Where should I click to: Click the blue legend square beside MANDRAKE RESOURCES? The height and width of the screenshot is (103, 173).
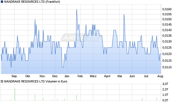[2, 2]
